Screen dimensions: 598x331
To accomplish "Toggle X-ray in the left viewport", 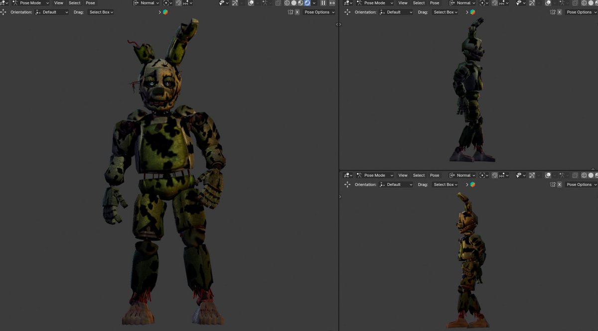I will pyautogui.click(x=278, y=3).
